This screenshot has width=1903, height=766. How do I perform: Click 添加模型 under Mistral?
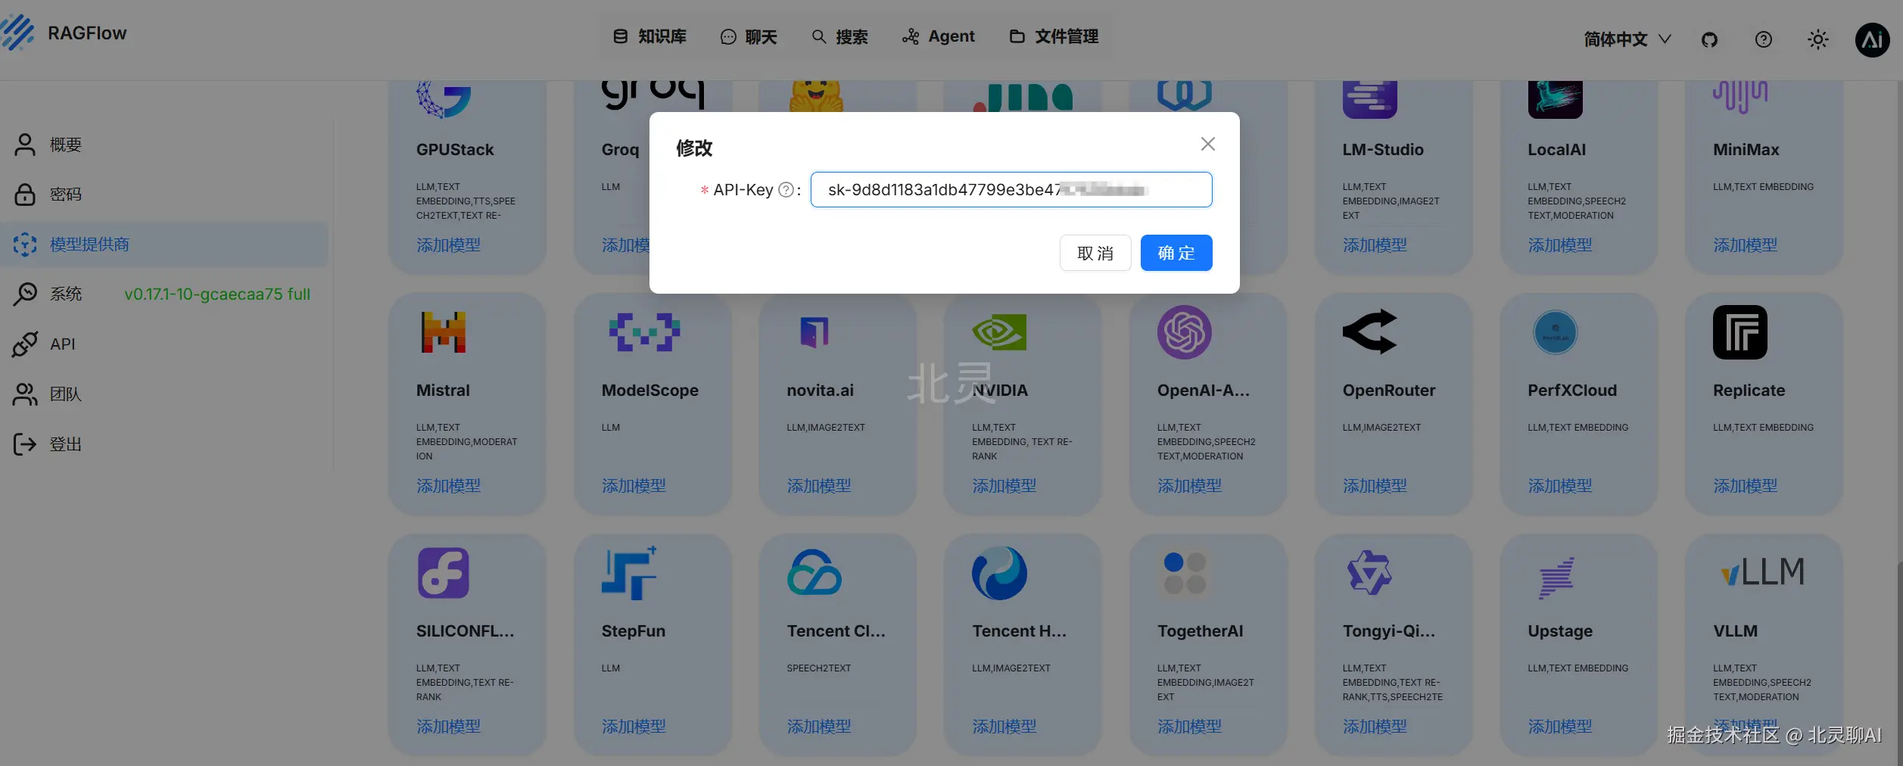tap(448, 486)
